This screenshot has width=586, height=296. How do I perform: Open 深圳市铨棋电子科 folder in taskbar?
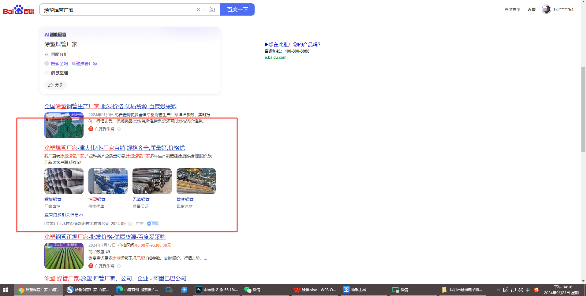click(x=462, y=290)
